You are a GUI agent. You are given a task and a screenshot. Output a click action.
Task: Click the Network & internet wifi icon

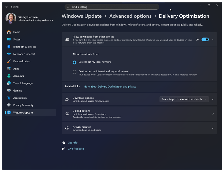[x=9, y=54]
